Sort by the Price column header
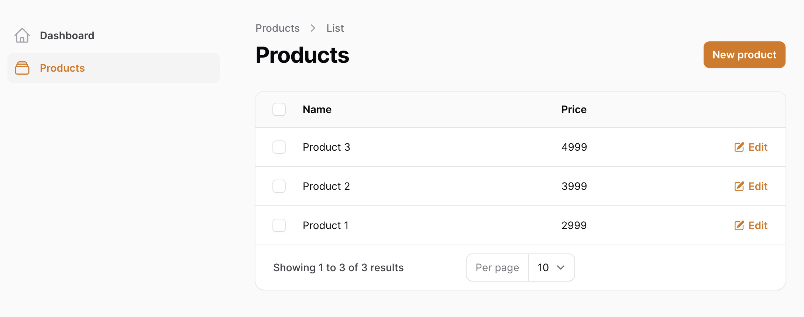This screenshot has height=317, width=804. click(574, 109)
